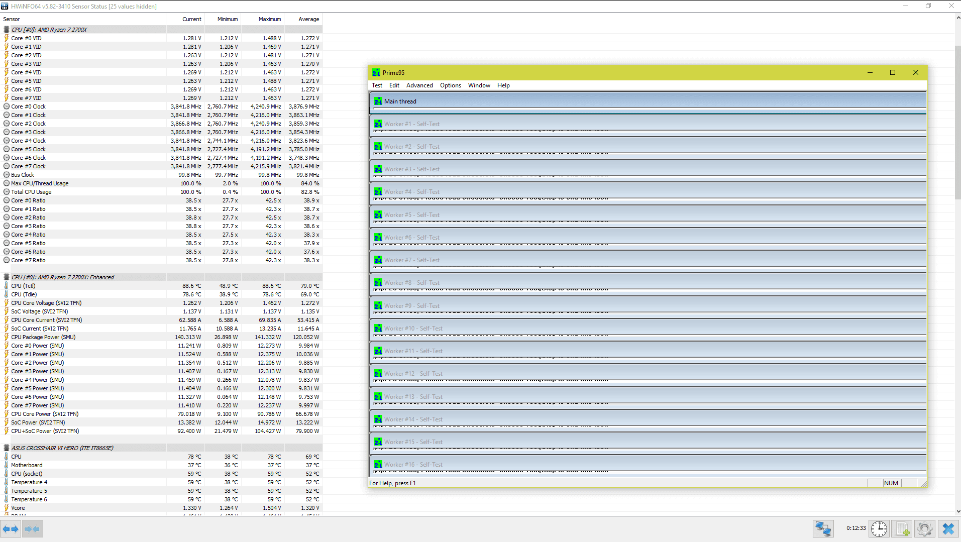The width and height of the screenshot is (961, 542).
Task: Click the Worker #4 Self-Test window icon
Action: coord(378,192)
